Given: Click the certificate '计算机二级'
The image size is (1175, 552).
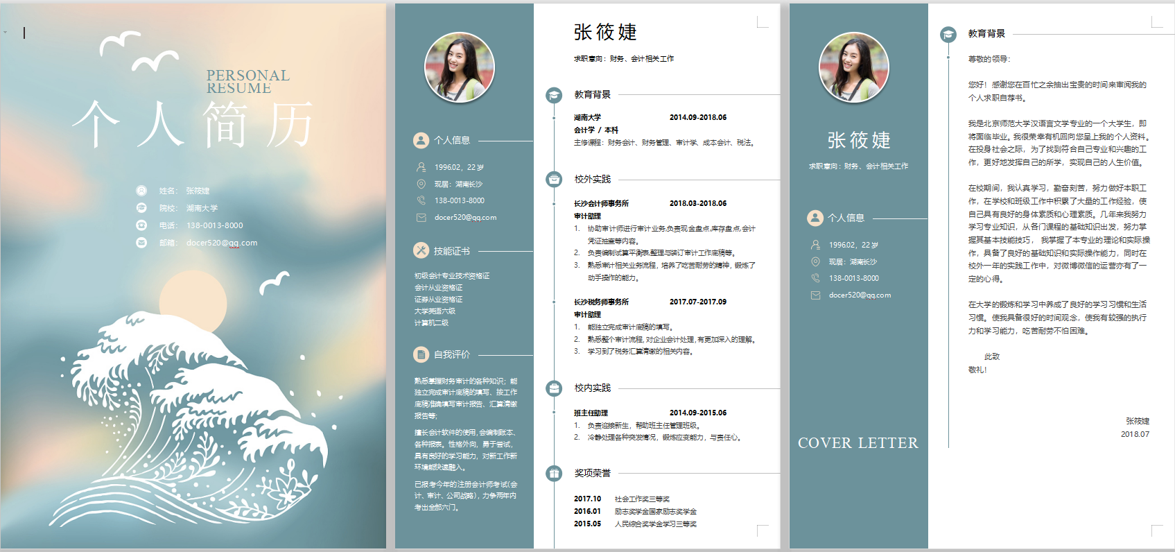Looking at the screenshot, I should tap(431, 323).
